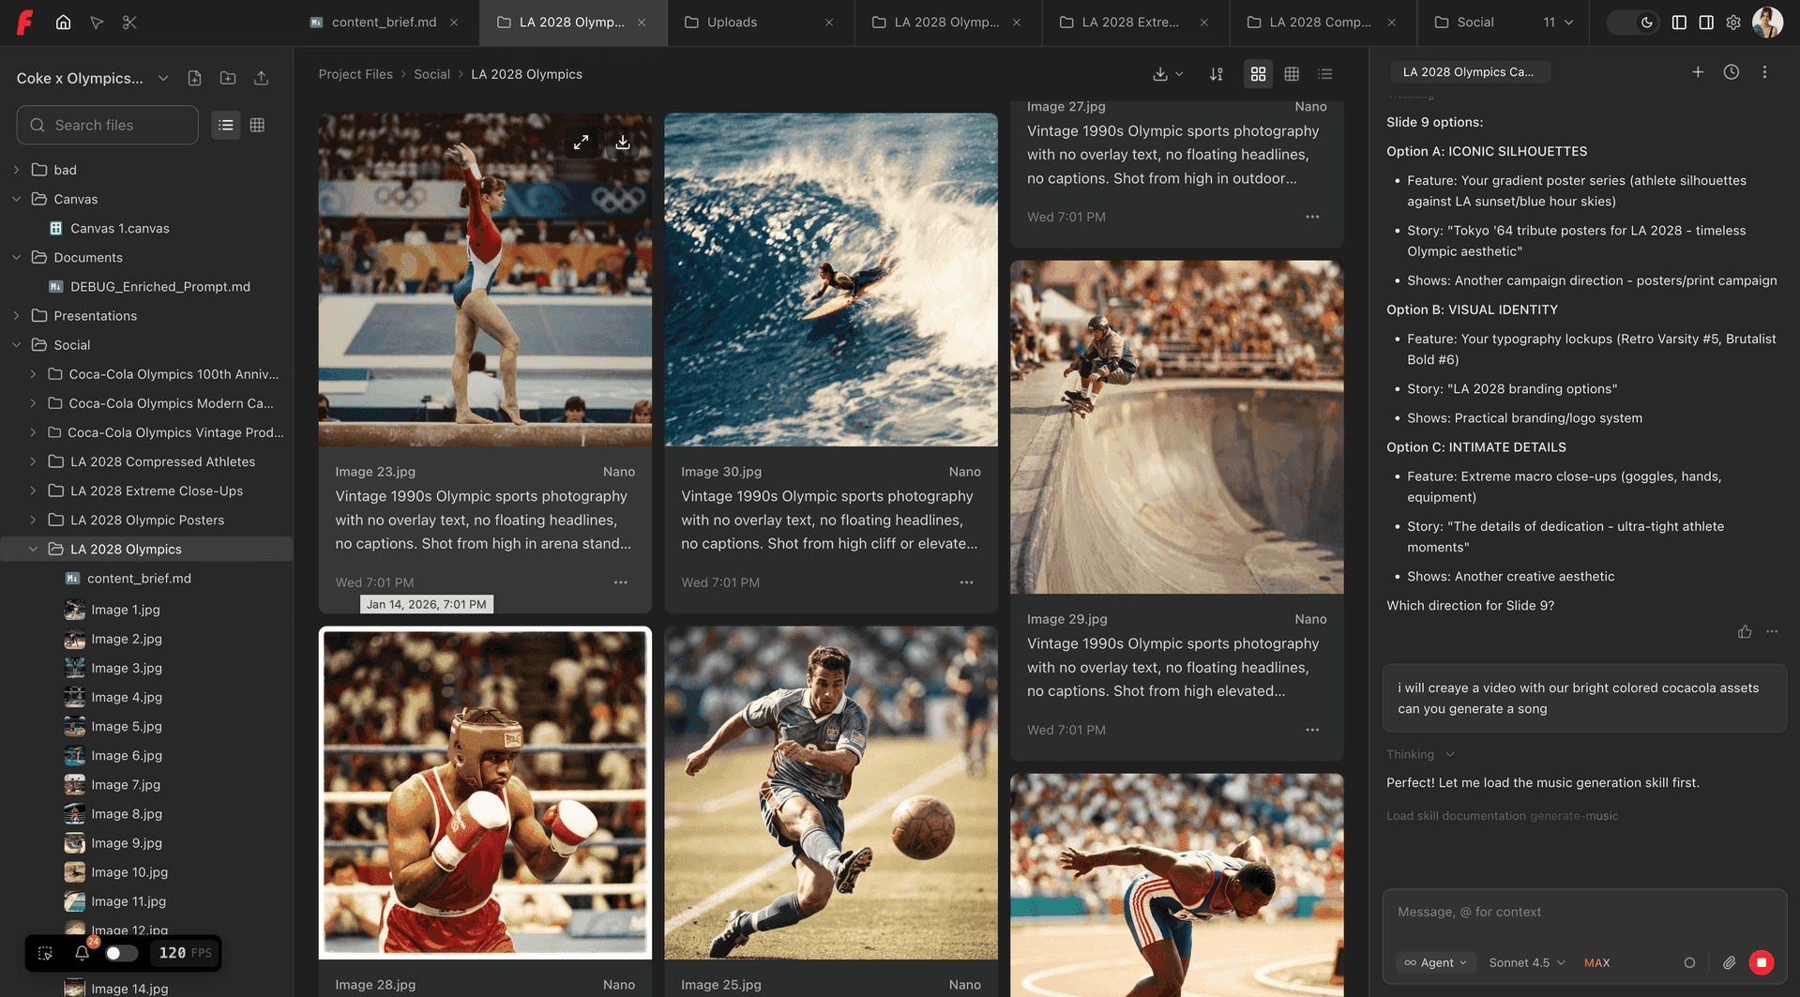Go to Project Files in breadcrumb
The width and height of the screenshot is (1800, 997).
[x=355, y=74]
